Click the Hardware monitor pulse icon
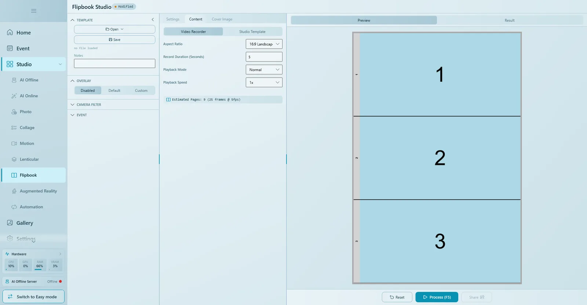 click(7, 254)
